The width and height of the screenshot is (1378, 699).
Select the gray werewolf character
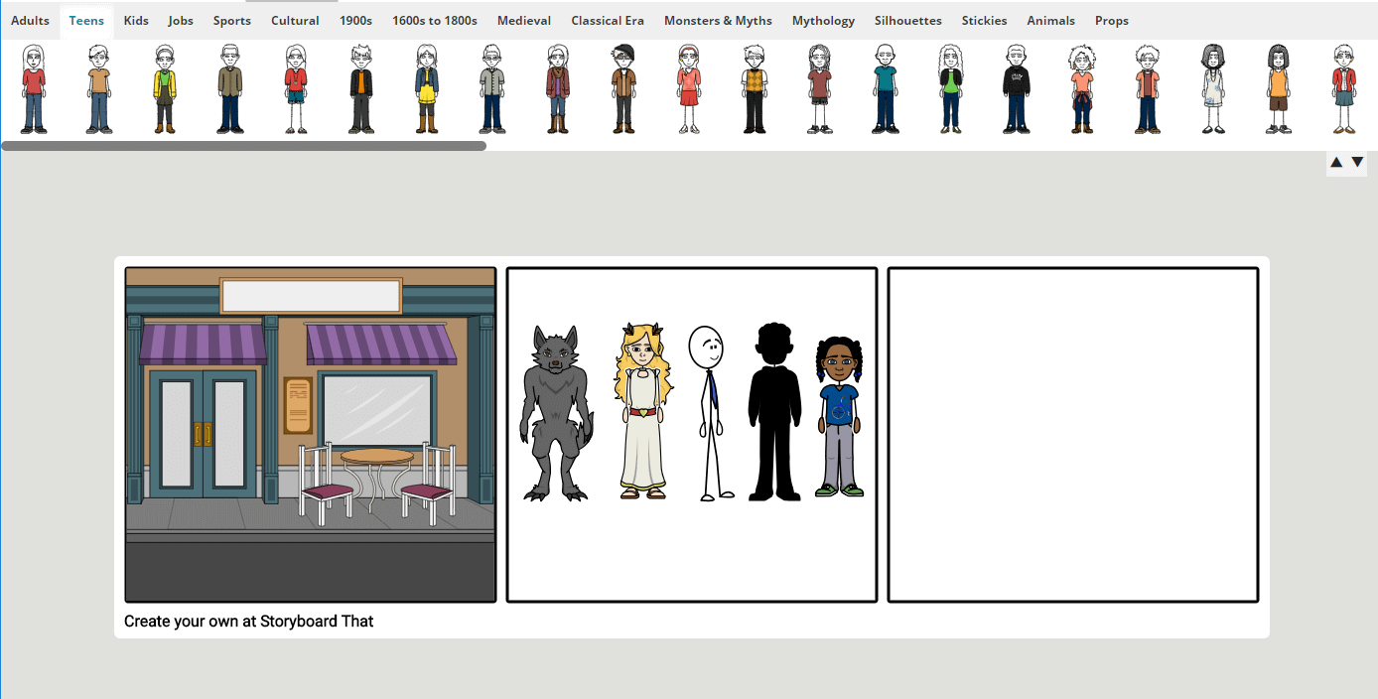tap(556, 413)
